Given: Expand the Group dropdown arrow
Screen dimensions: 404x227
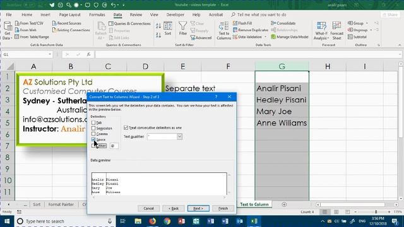Looking at the screenshot, I should [x=367, y=23].
